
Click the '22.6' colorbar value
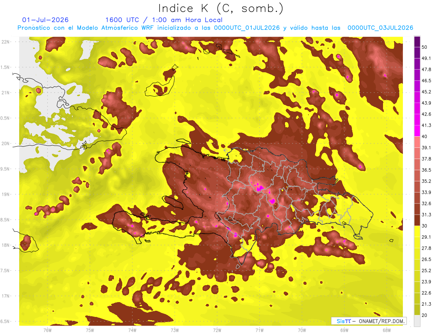(426, 293)
